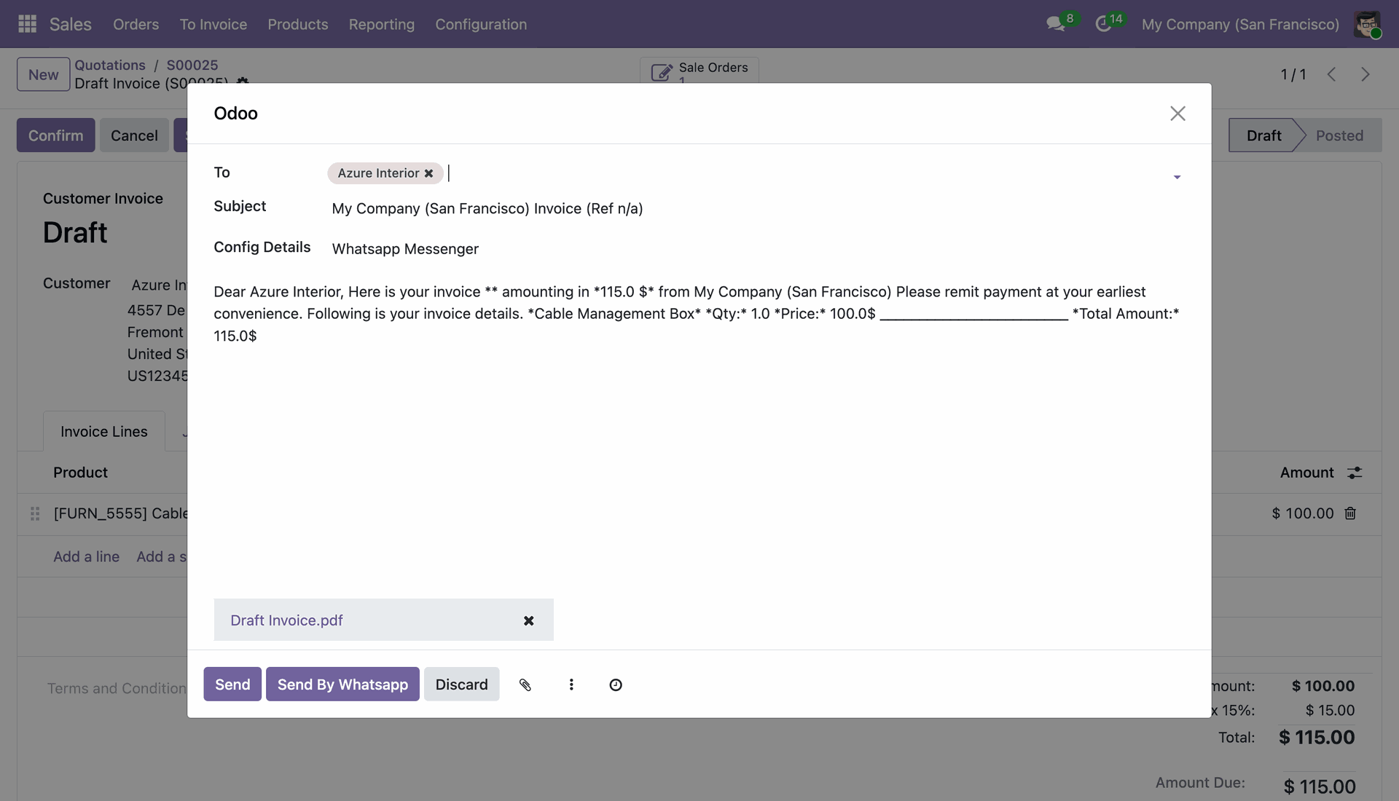Discard the message dialog

click(462, 684)
